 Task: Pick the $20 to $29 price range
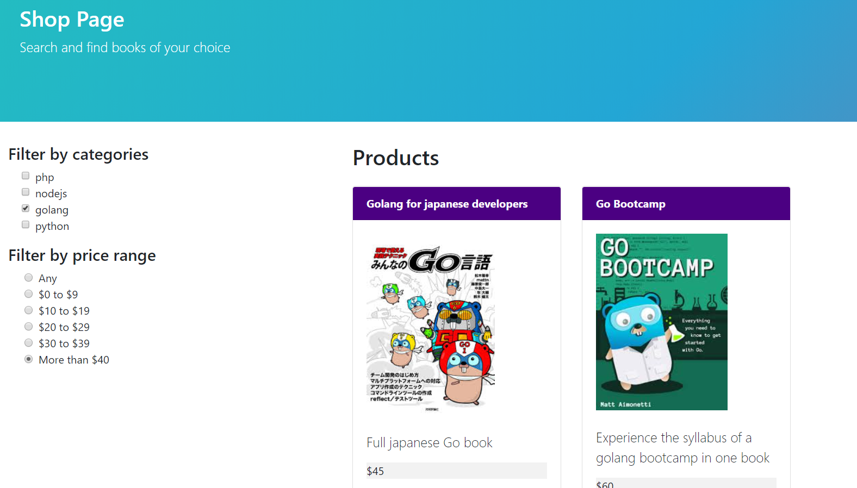click(28, 326)
